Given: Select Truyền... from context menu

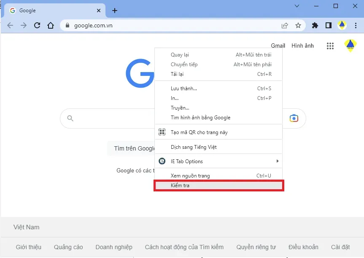Looking at the screenshot, I should click(218, 108).
